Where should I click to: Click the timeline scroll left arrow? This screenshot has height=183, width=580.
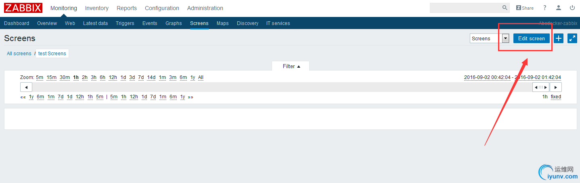pos(26,87)
